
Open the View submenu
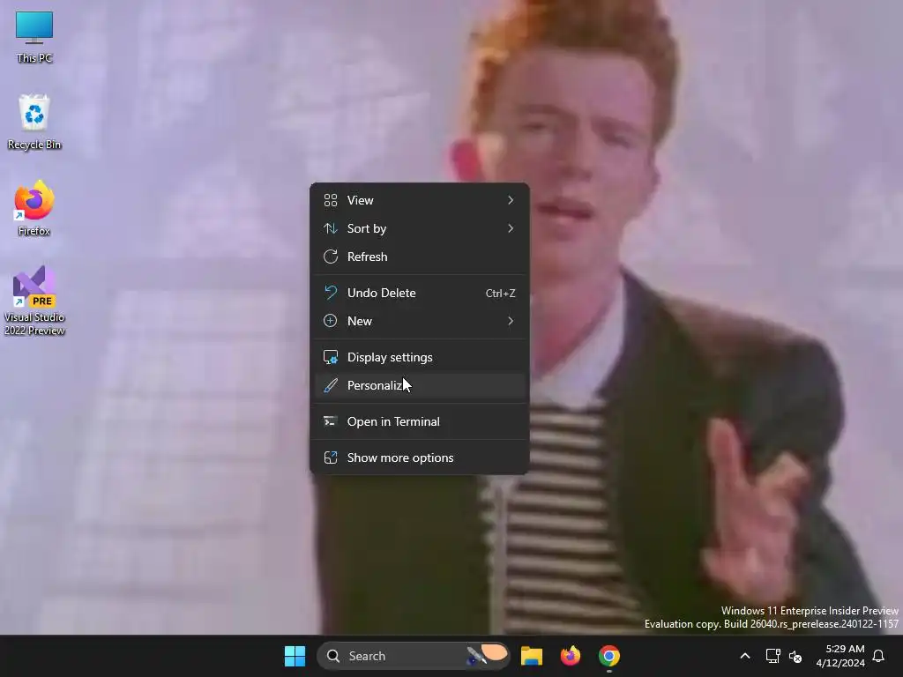click(x=419, y=200)
